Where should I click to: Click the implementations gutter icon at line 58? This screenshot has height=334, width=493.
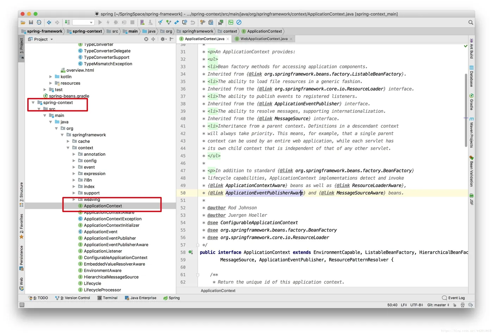click(191, 252)
